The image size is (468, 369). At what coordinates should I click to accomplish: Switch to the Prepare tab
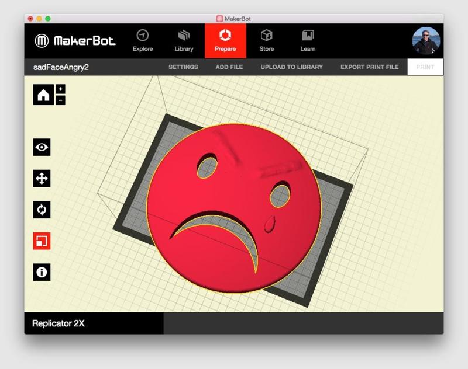tap(225, 41)
